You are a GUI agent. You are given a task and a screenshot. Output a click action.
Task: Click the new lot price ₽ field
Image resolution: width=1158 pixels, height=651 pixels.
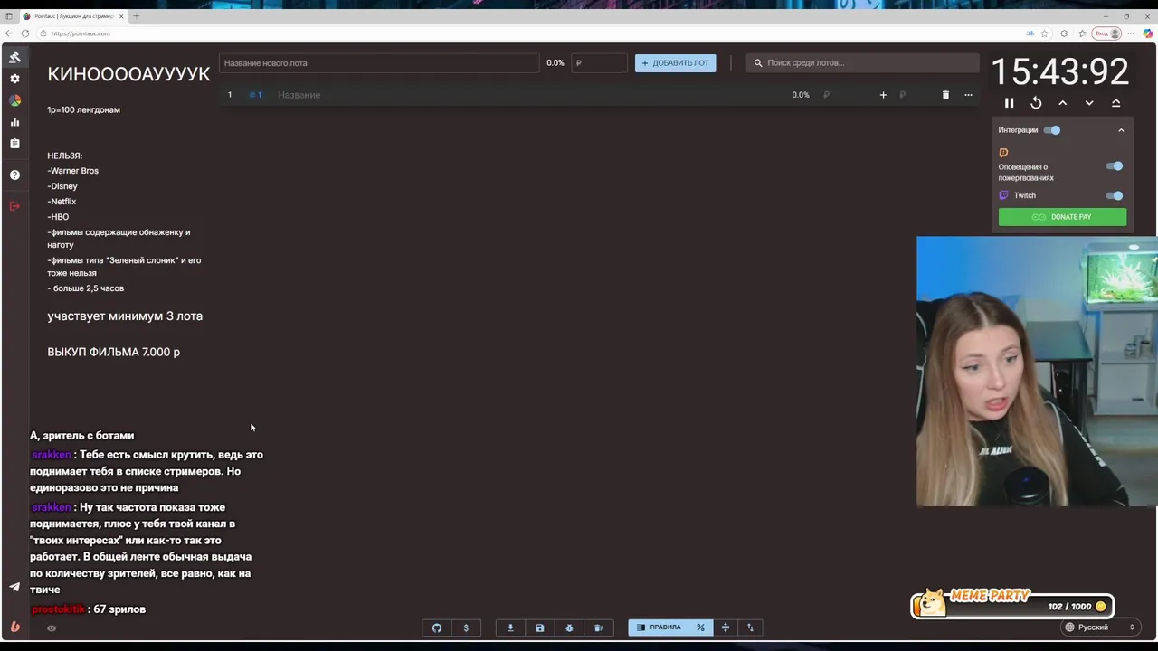tap(599, 63)
